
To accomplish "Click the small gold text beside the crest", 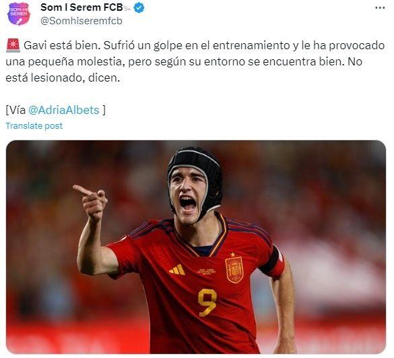I will tap(206, 272).
